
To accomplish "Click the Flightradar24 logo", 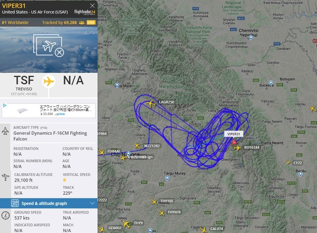I will click(85, 12).
